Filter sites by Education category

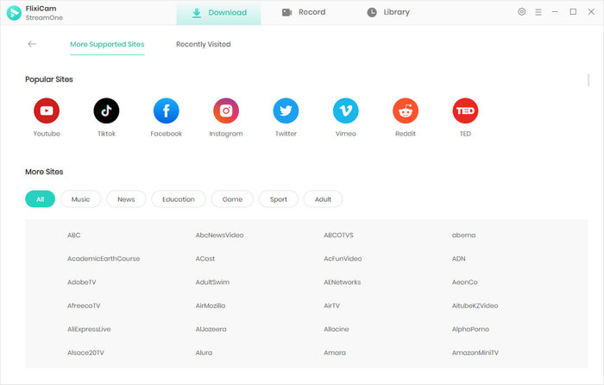click(179, 199)
